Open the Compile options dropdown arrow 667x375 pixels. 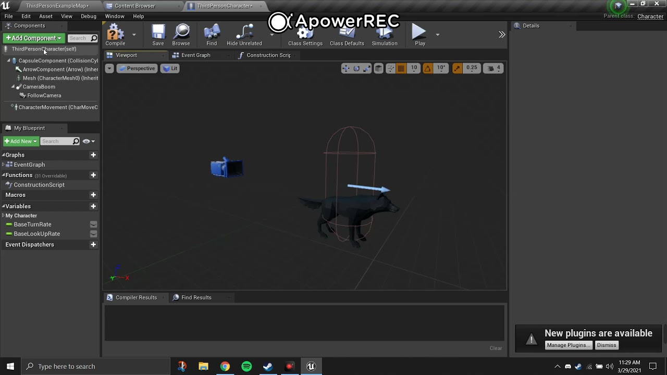134,35
